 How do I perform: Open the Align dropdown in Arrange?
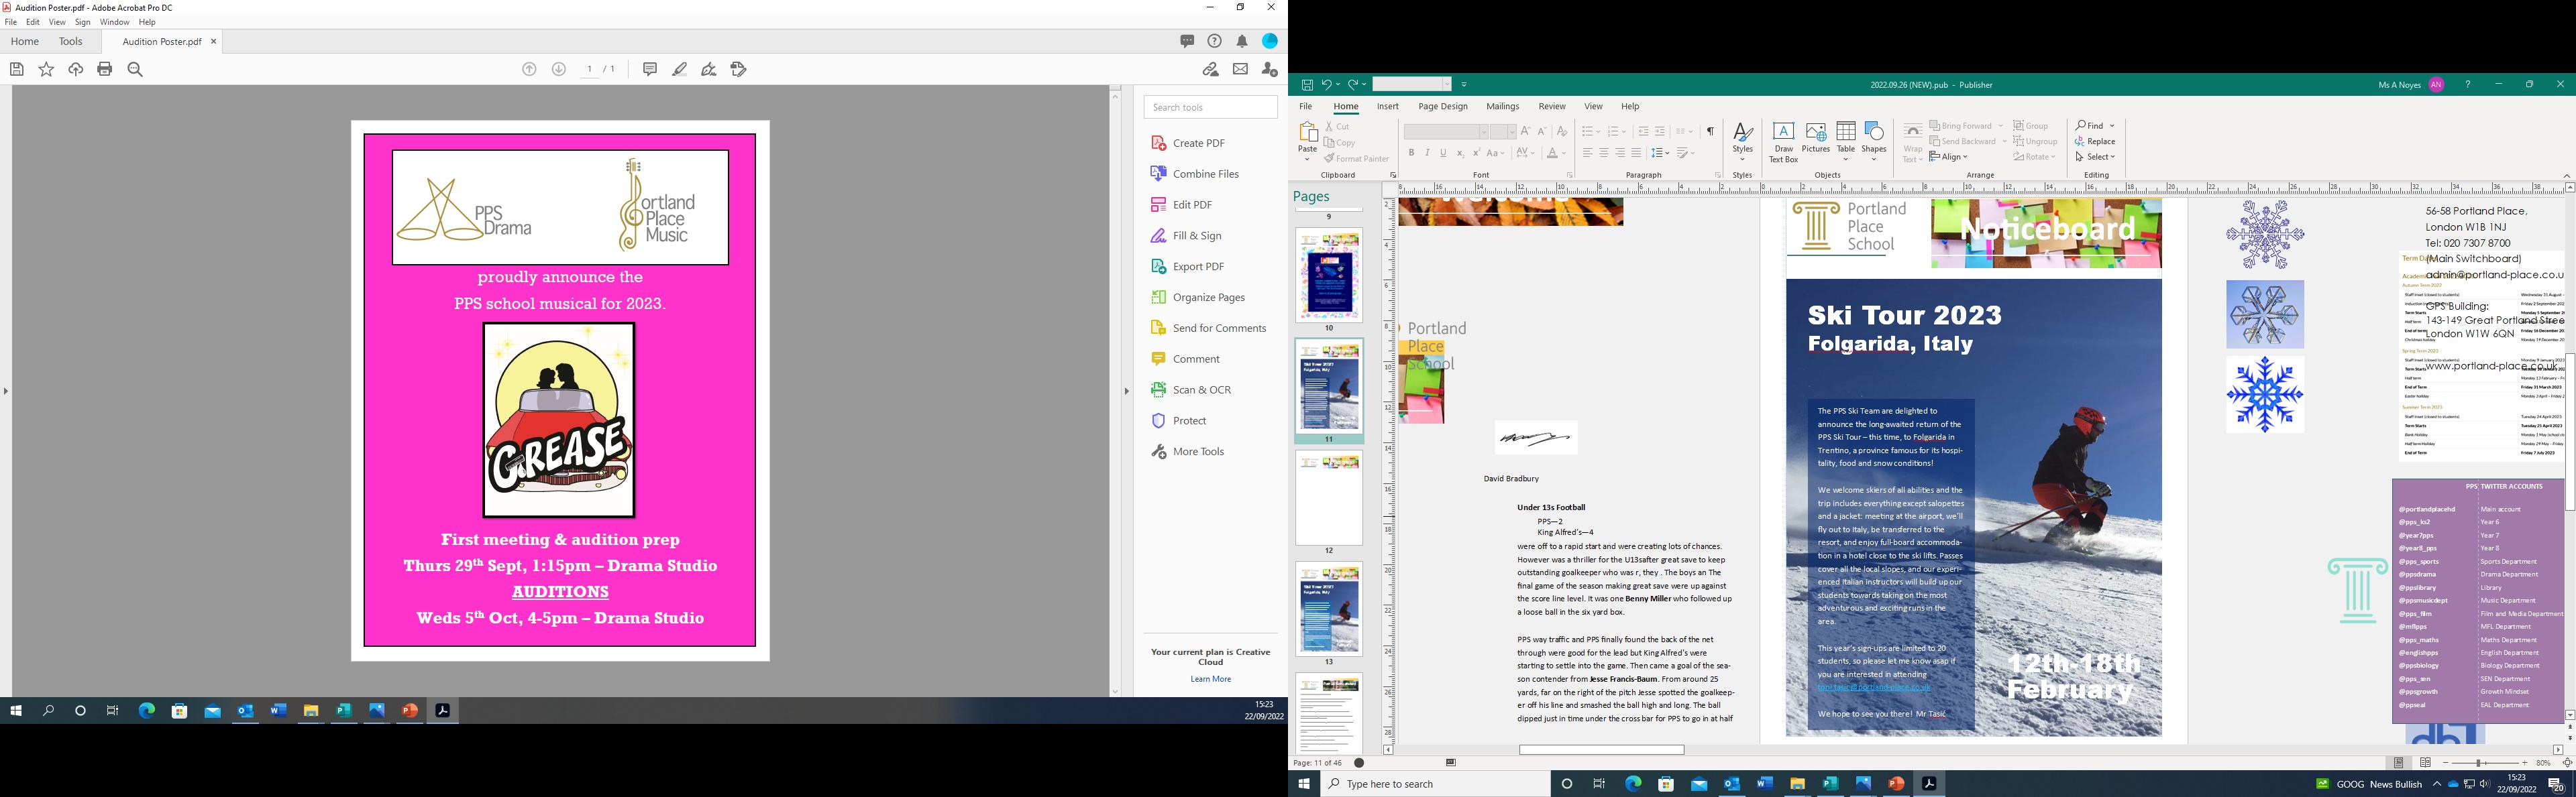(x=1948, y=157)
